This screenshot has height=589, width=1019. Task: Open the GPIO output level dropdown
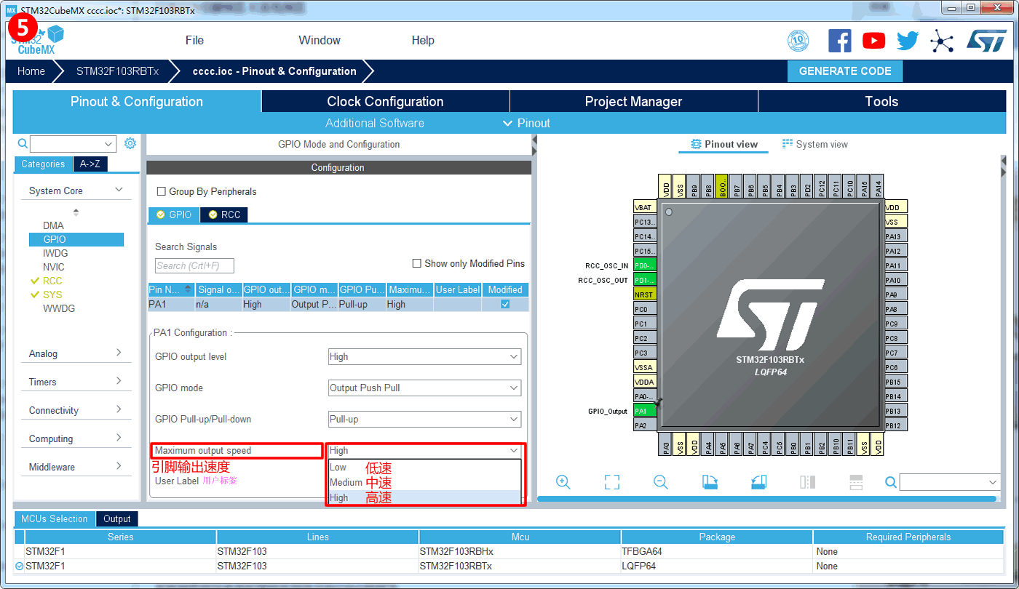pyautogui.click(x=424, y=357)
